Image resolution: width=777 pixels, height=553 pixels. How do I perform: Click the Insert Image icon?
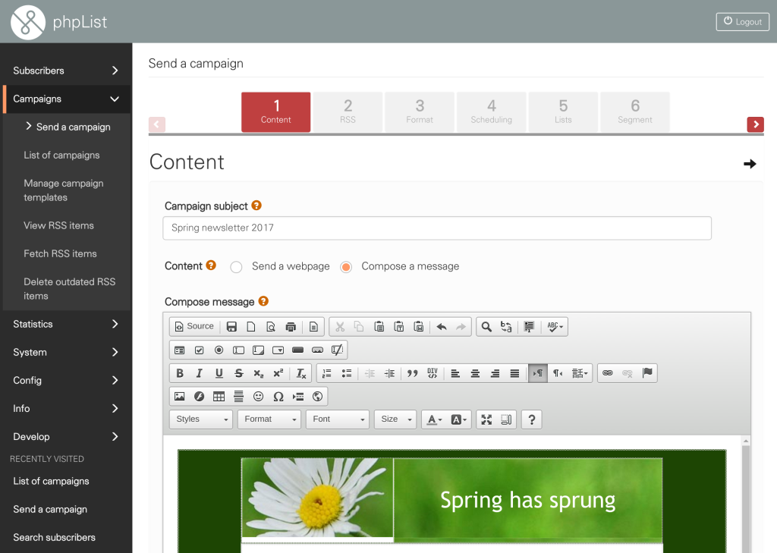[x=180, y=396]
